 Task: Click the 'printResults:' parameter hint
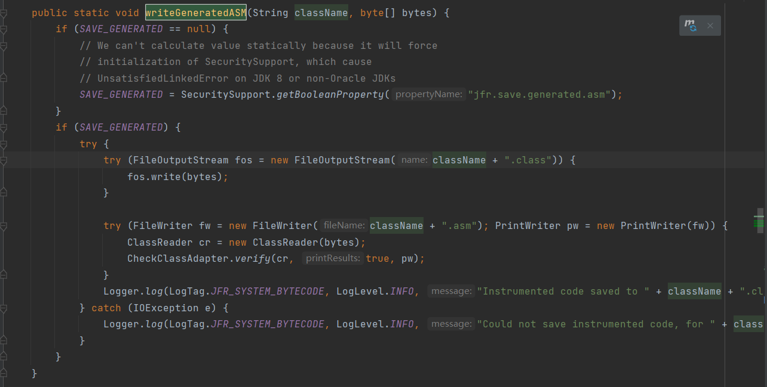pyautogui.click(x=333, y=258)
